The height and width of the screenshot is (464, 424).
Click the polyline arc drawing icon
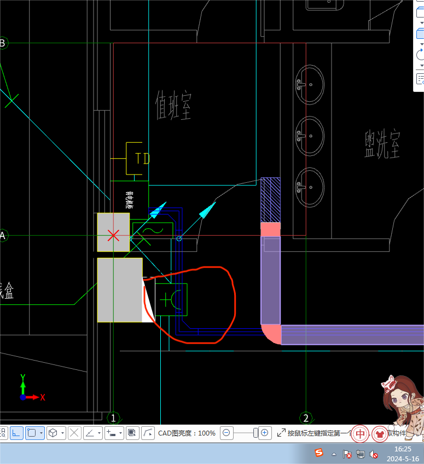tap(148, 433)
